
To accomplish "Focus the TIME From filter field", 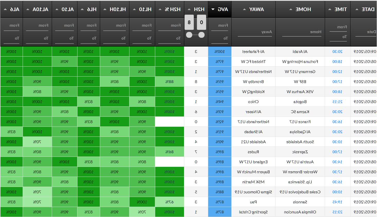I will [x=338, y=27].
